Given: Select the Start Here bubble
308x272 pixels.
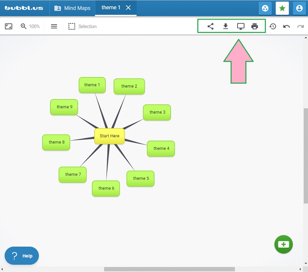Looking at the screenshot, I should pyautogui.click(x=109, y=136).
